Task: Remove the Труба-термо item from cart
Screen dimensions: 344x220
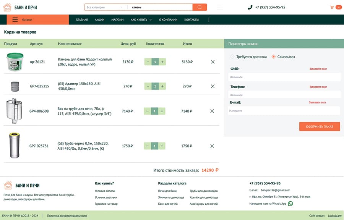Action: 212,146
